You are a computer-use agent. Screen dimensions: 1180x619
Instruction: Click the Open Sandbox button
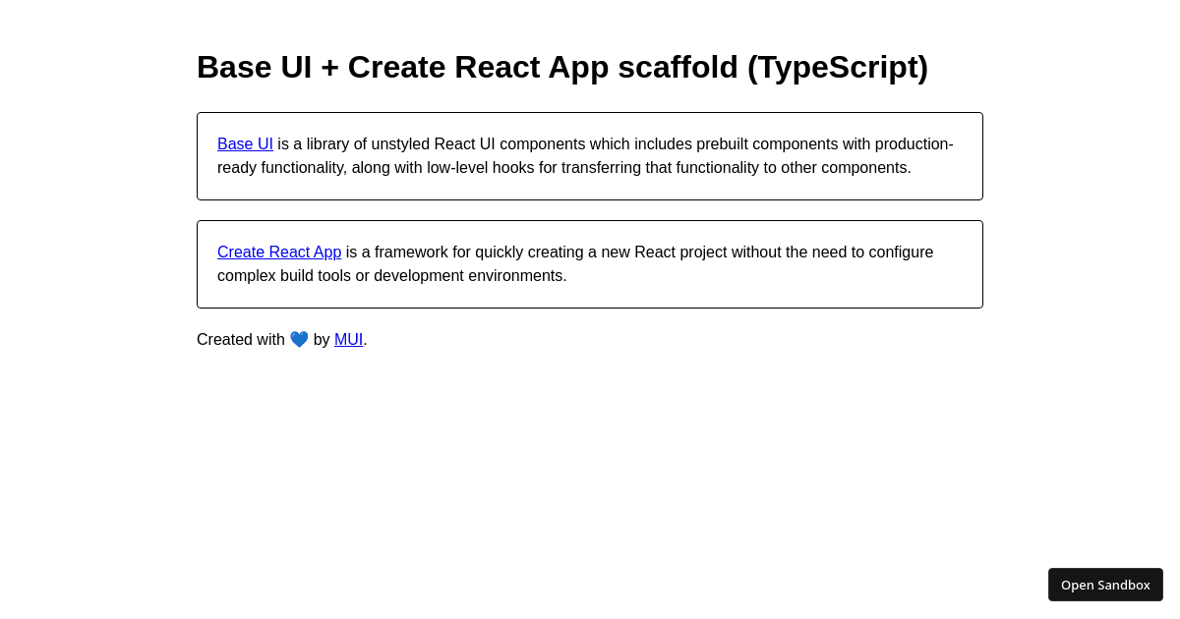click(1105, 584)
